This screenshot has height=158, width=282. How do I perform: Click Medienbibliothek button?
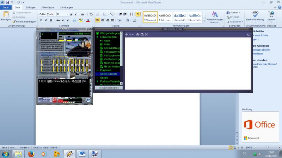[x=109, y=88]
